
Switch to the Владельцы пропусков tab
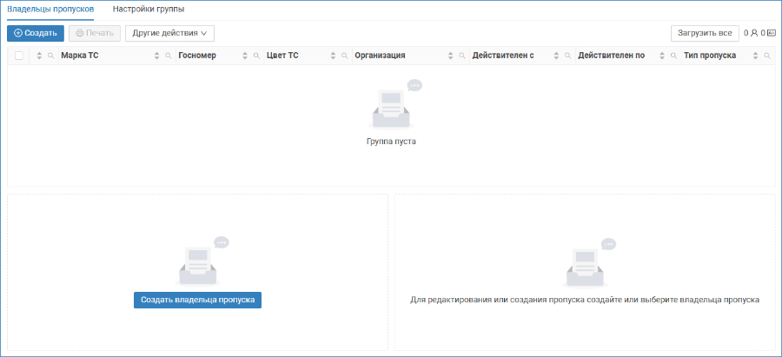point(51,9)
